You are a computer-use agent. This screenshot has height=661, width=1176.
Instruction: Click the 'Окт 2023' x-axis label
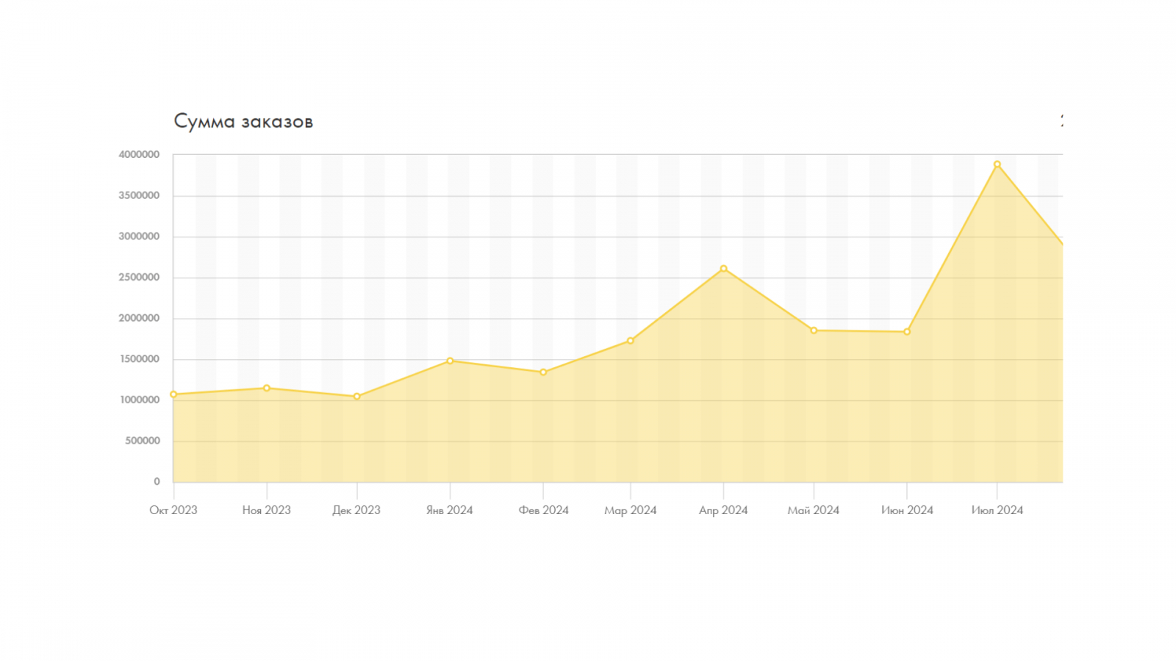pos(173,510)
